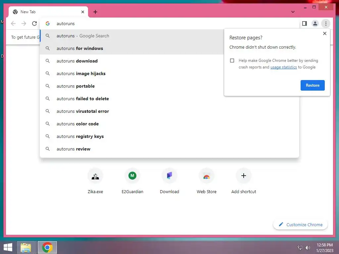Viewport: 339px width, 254px height.
Task: Reload the page with refresh icon
Action: [x=34, y=23]
